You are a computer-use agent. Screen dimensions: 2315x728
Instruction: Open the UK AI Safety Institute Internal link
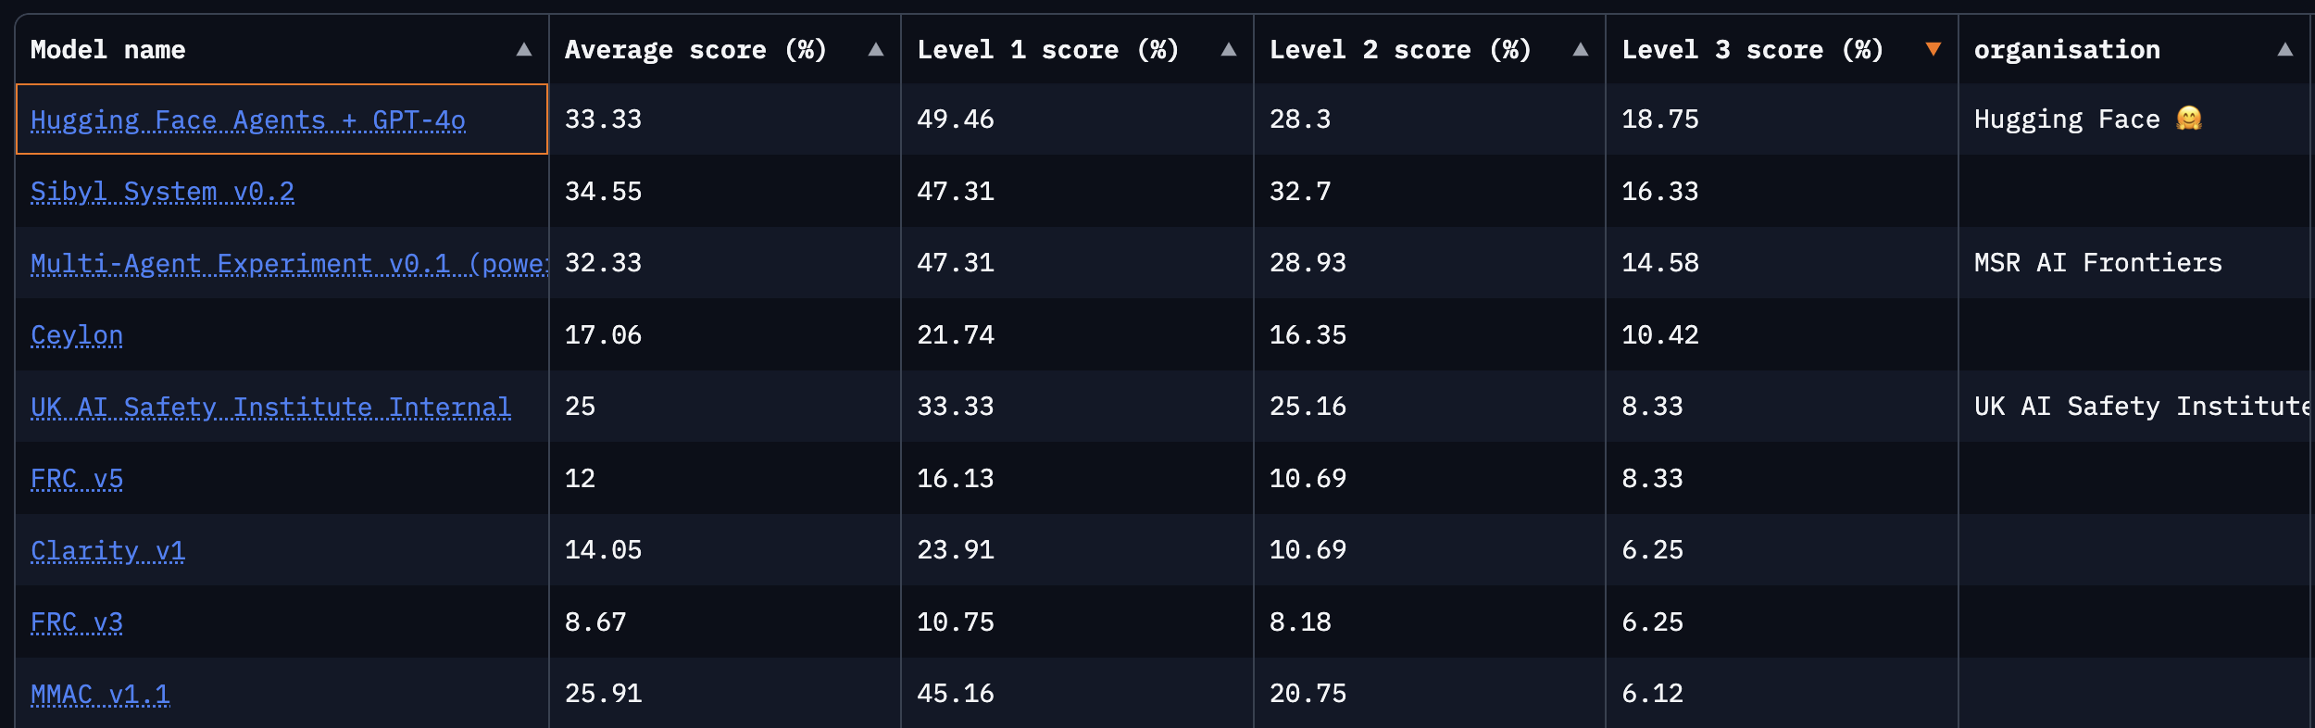[270, 406]
